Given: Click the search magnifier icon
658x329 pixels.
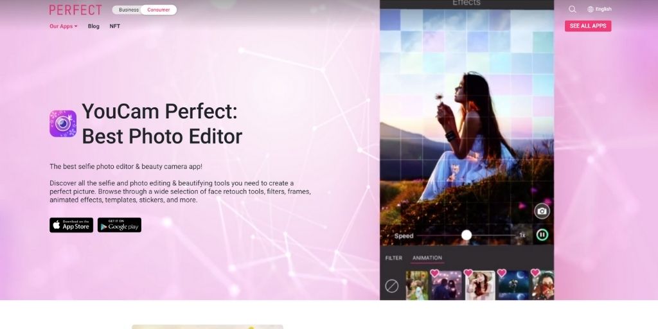Looking at the screenshot, I should coord(573,9).
